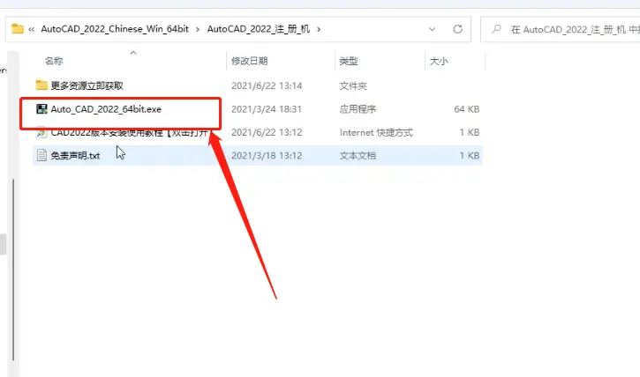The width and height of the screenshot is (640, 377).
Task: Open chevron after AutoCAD_2022_注_册_机 breadcrumb
Action: tap(319, 29)
